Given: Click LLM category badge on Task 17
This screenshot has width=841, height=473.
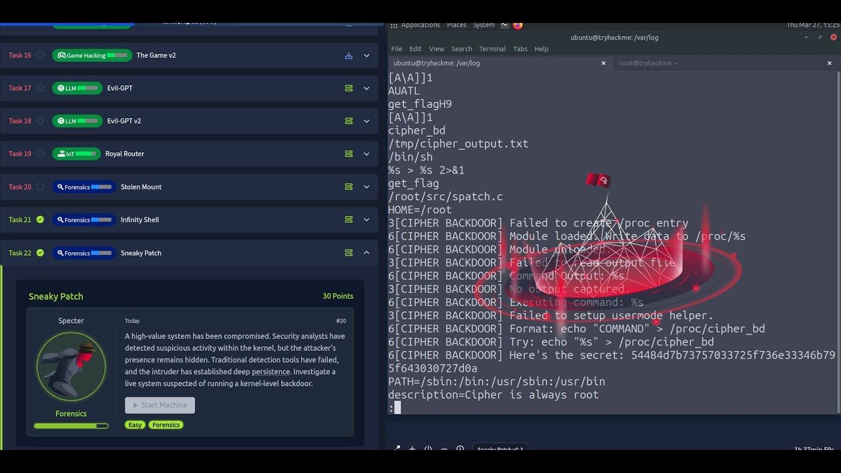Looking at the screenshot, I should coord(78,88).
